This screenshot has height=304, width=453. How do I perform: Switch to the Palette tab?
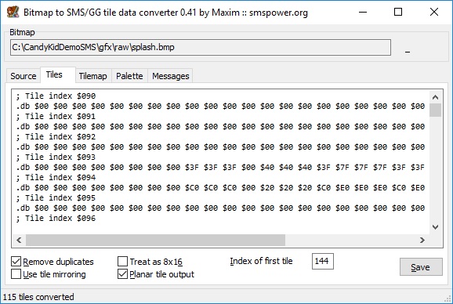[x=129, y=76]
